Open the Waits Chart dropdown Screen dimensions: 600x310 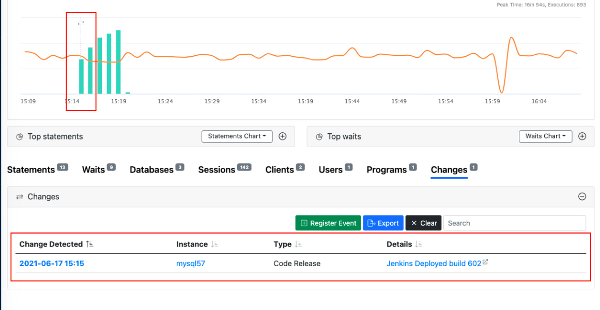[x=545, y=136]
